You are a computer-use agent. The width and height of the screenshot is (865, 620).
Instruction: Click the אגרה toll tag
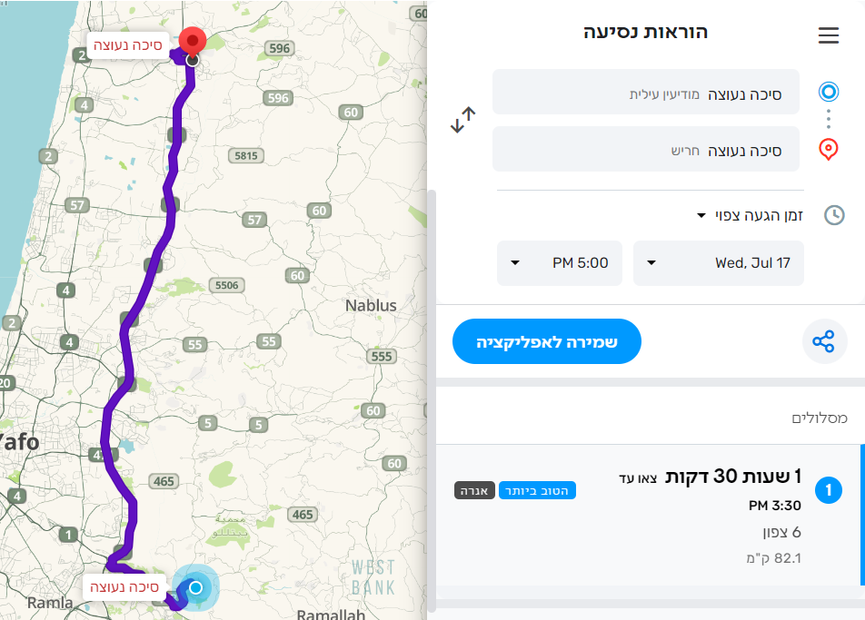[x=473, y=490]
